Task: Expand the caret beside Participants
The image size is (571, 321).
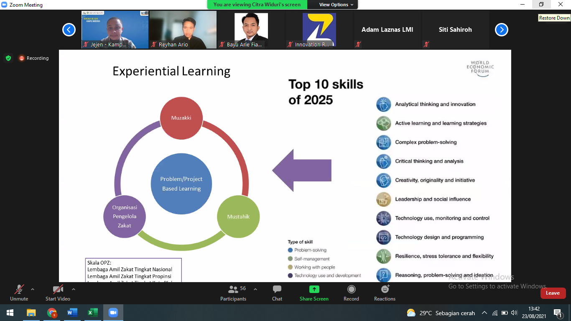Action: (255, 289)
